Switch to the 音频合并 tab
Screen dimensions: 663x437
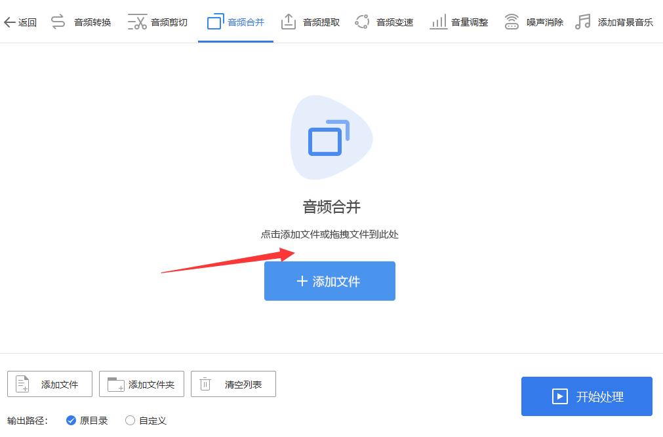coord(235,21)
